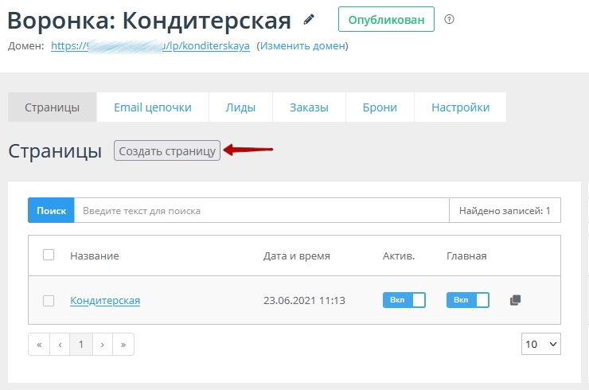Viewport: 589px width, 390px height.
Task: Disable the Актив. switch for Кондитерская
Action: (404, 300)
